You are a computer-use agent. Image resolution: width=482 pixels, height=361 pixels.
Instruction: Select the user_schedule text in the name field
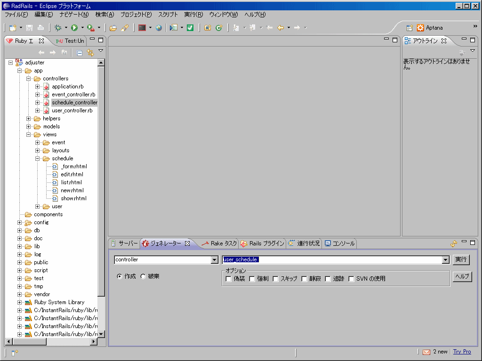240,259
